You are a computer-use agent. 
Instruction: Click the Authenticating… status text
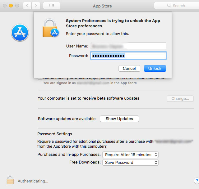tap(33, 181)
